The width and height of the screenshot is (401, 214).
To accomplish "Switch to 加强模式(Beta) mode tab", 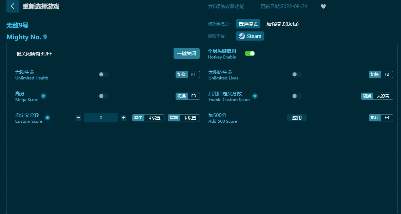I will [282, 24].
